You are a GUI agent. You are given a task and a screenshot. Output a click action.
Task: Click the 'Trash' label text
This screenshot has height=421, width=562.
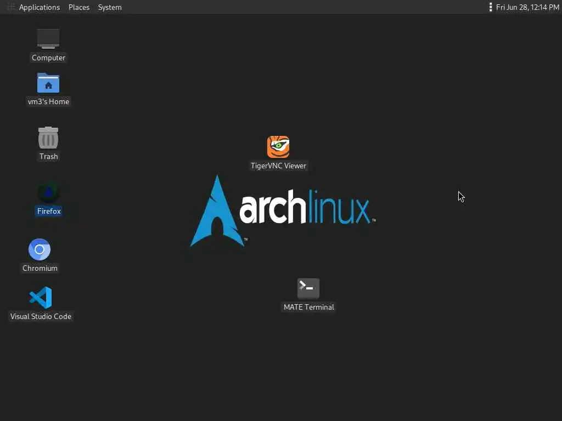(x=48, y=156)
